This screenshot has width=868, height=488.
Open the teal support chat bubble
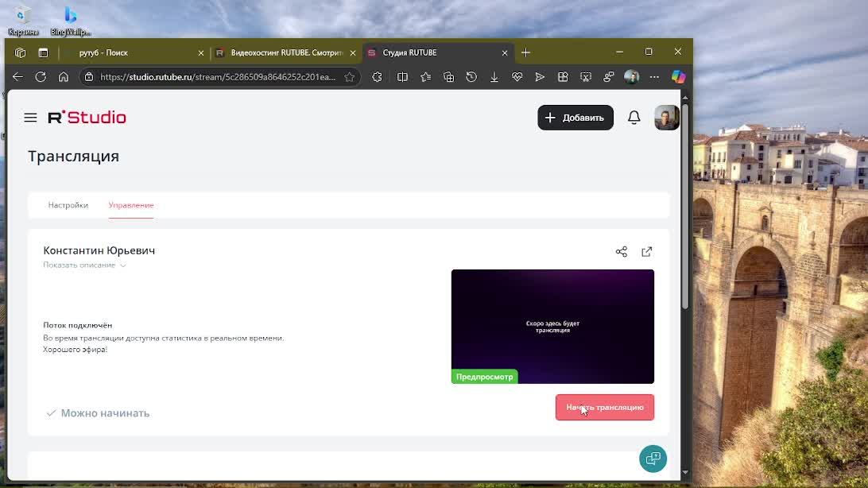coord(653,459)
